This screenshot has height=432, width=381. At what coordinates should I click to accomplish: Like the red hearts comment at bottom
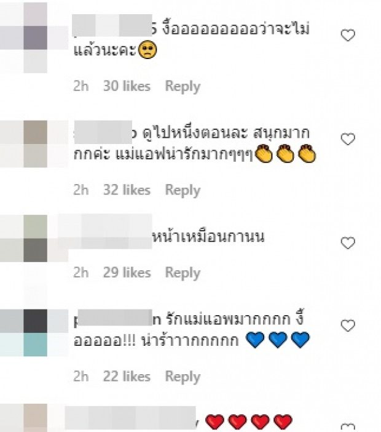[348, 428]
